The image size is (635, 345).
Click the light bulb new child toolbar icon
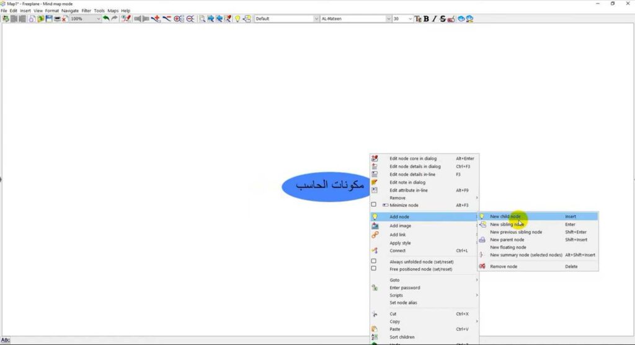click(238, 19)
